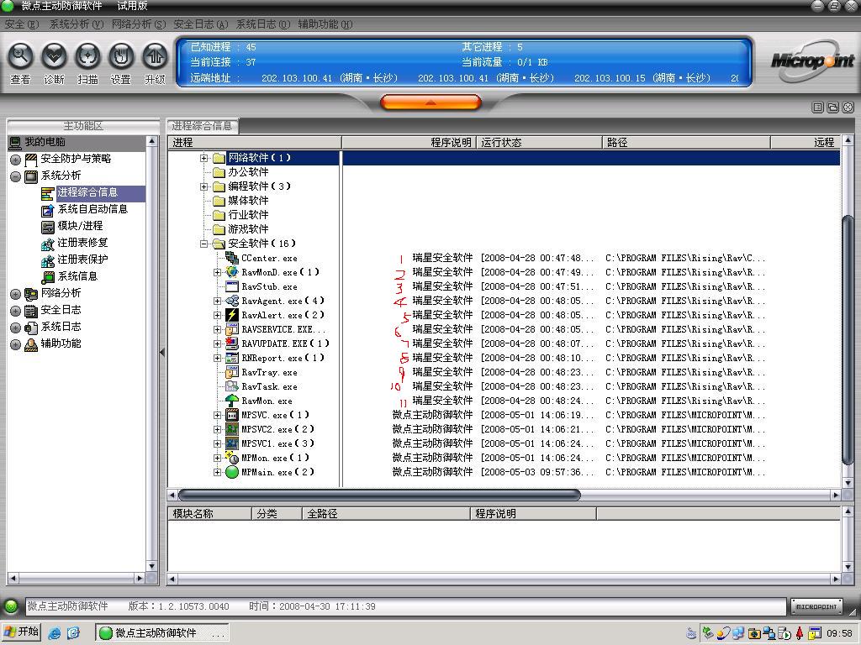Click the 开始 Start button
861x645 pixels.
pyautogui.click(x=22, y=632)
